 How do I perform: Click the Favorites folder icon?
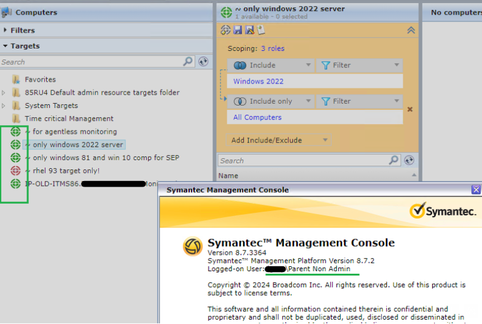pos(16,80)
